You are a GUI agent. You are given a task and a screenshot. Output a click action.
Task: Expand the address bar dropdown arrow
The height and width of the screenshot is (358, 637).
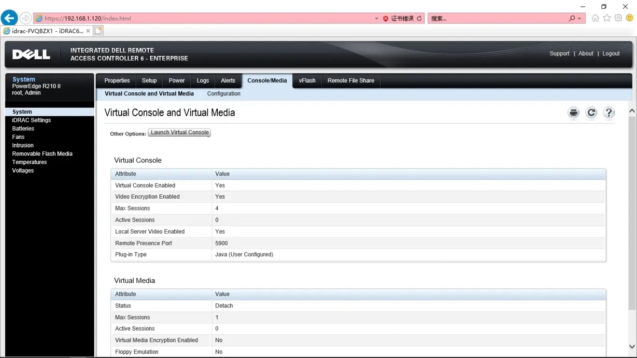[x=377, y=19]
